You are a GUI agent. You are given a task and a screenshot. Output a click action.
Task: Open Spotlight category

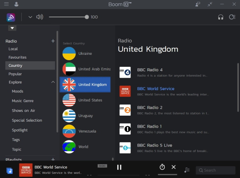pyautogui.click(x=20, y=130)
